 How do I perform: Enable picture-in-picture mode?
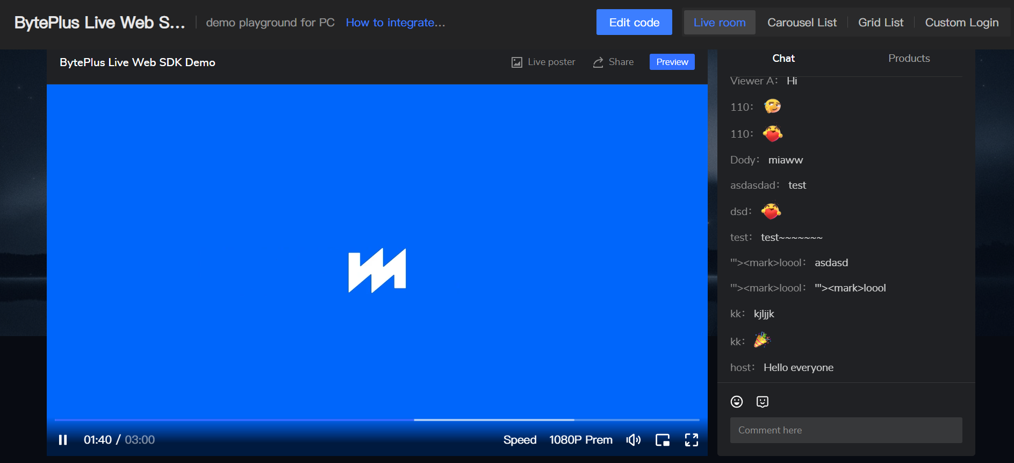click(663, 440)
